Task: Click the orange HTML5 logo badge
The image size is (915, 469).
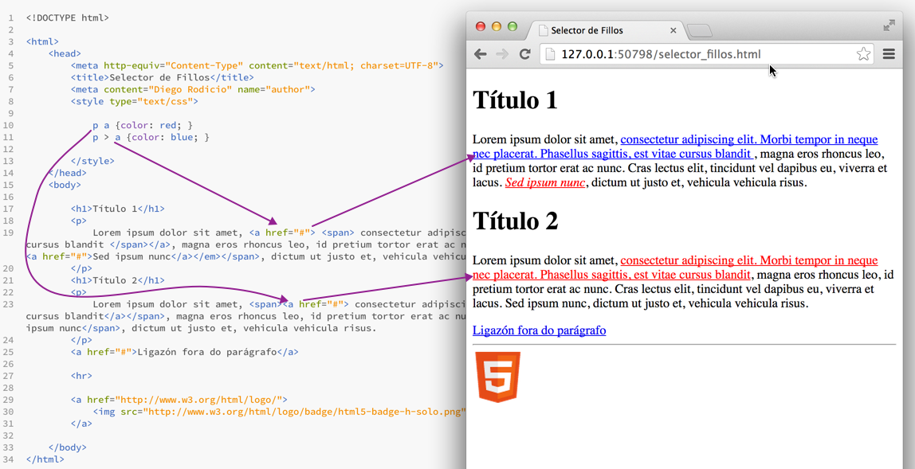Action: (x=498, y=377)
